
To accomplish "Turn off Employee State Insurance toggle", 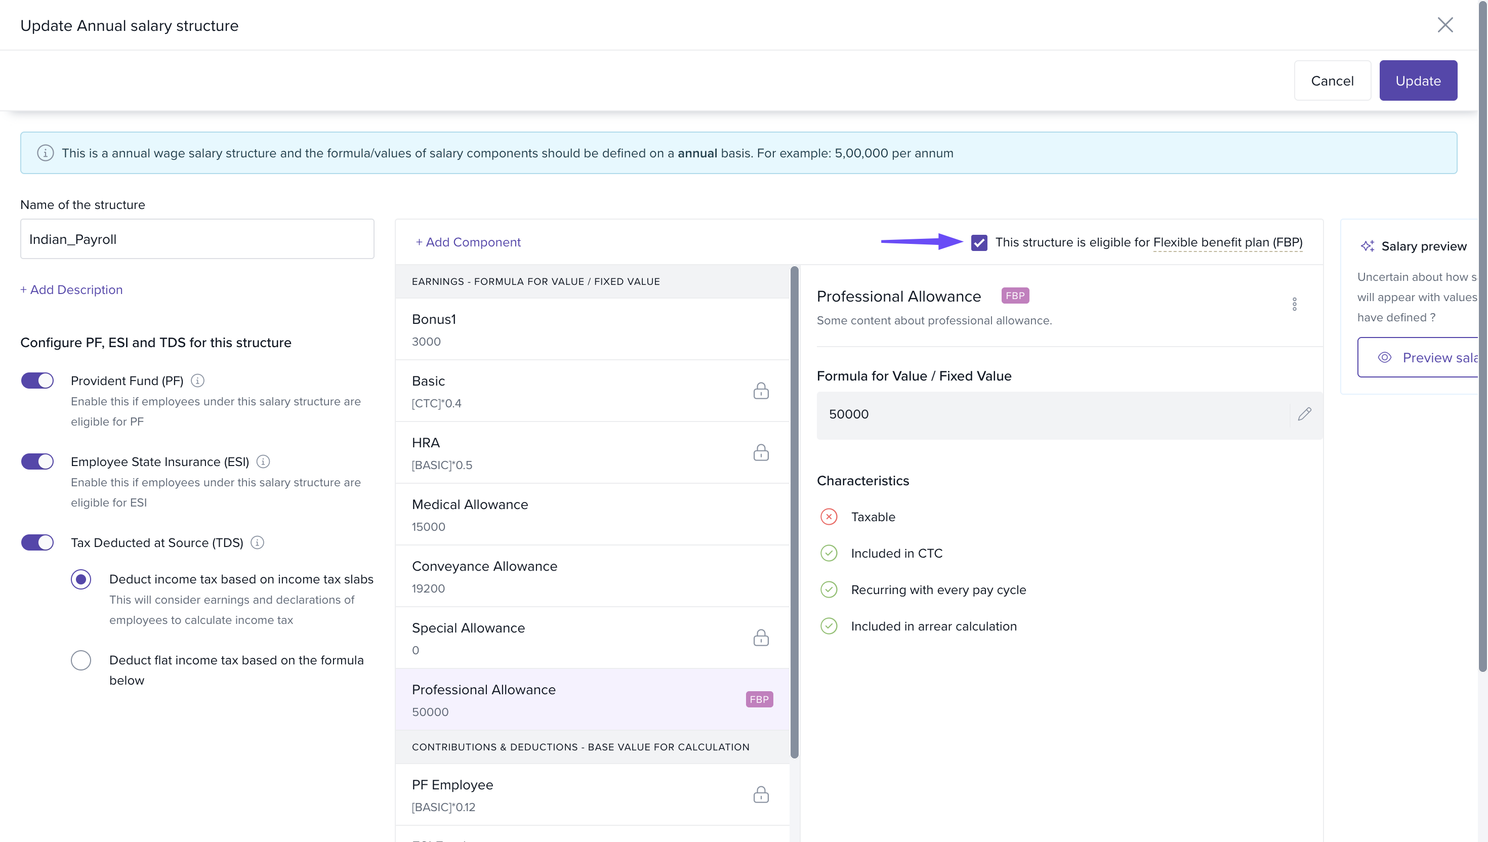I will point(37,461).
